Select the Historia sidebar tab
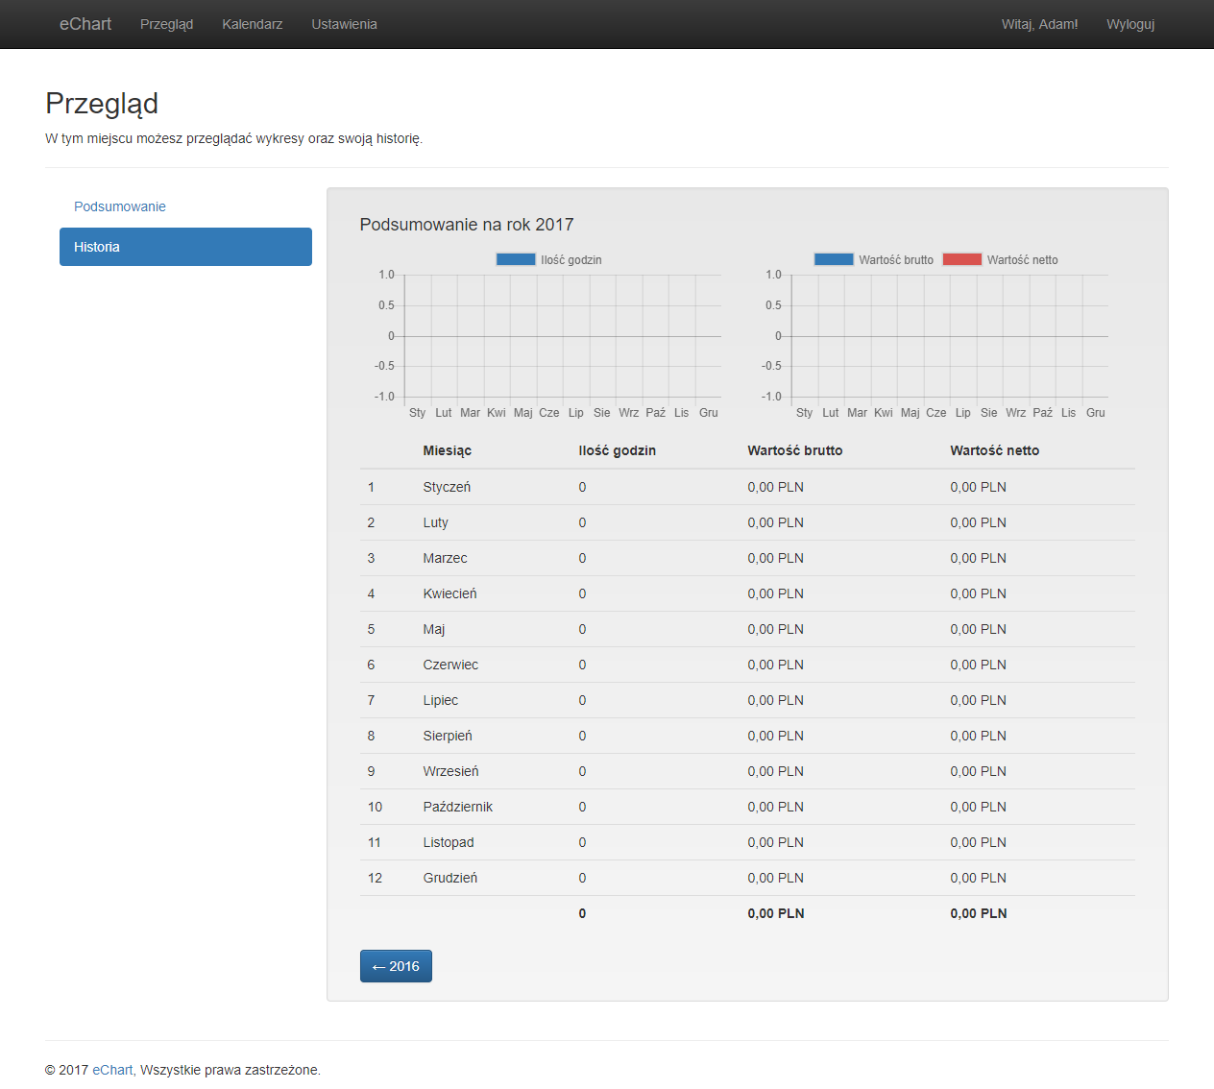Screen dimensions: 1214x1089 click(185, 247)
